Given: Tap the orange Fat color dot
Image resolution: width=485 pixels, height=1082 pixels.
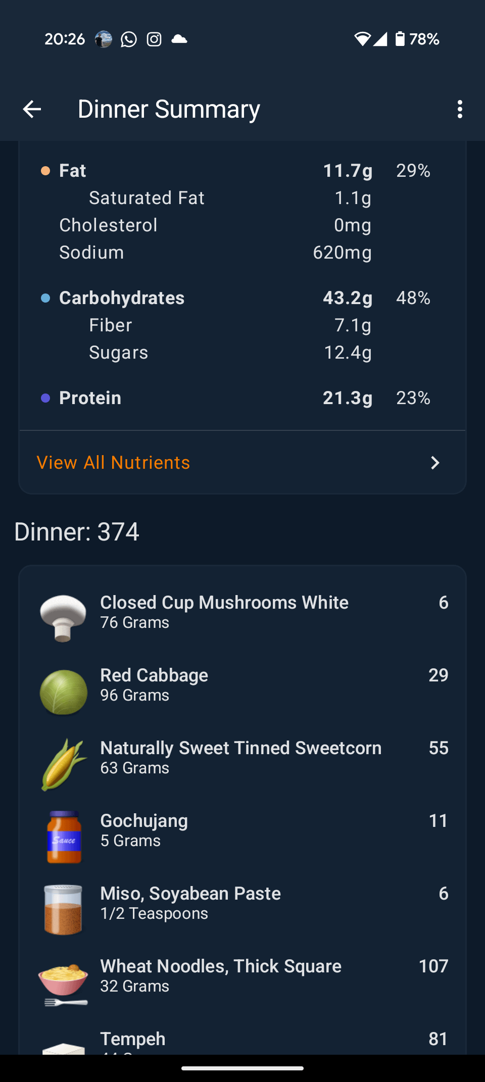Looking at the screenshot, I should coord(45,171).
